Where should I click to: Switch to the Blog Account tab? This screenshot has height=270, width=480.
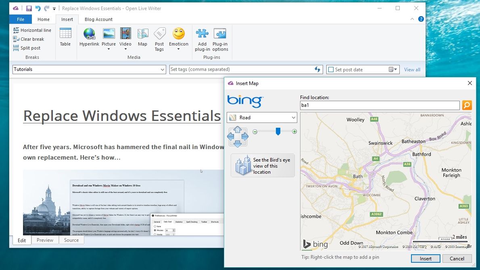[x=98, y=19]
